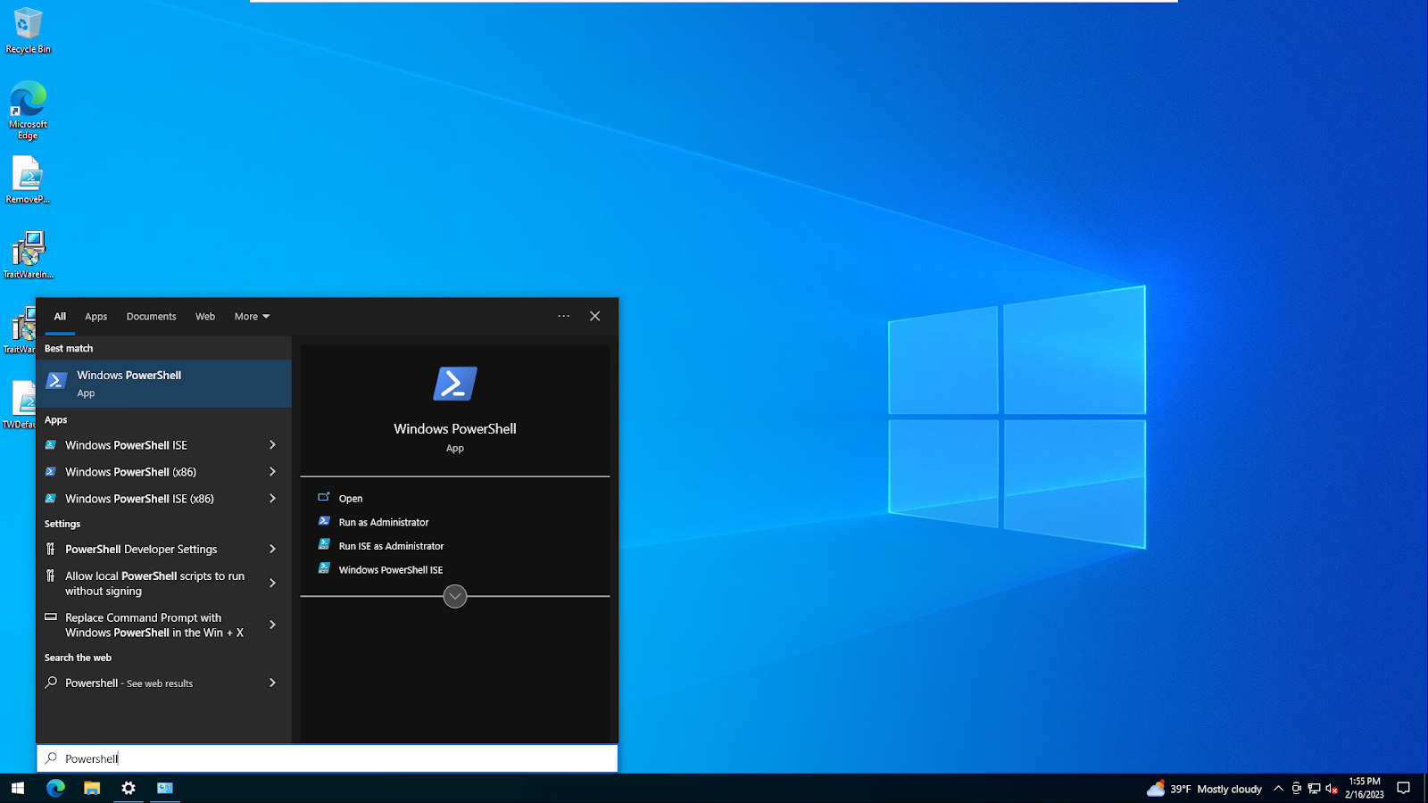Image resolution: width=1428 pixels, height=803 pixels.
Task: Open the search options ellipsis menu
Action: pyautogui.click(x=563, y=316)
